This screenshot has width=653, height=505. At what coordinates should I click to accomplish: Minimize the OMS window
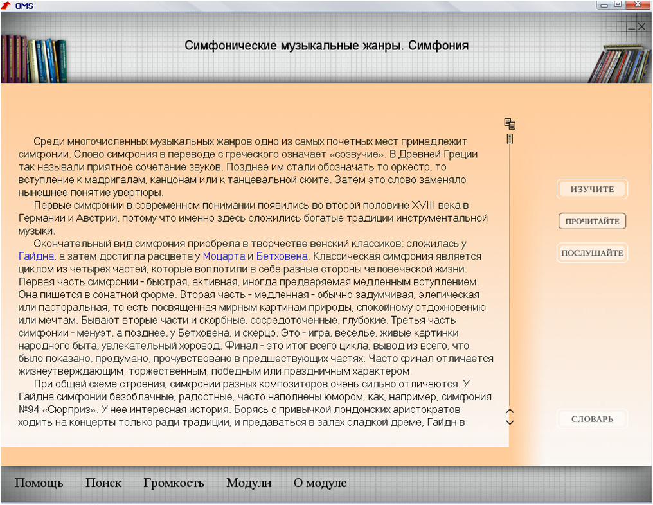point(605,4)
